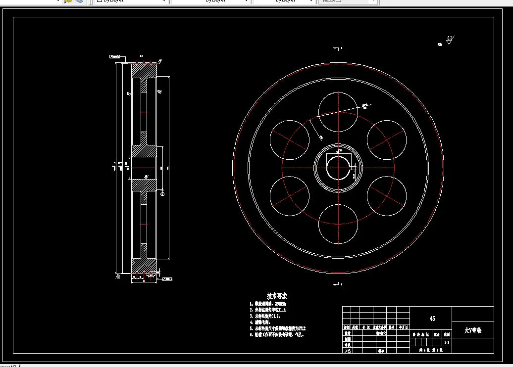Select the tolerance frame at section view bottom-right
This screenshot has width=513, height=367.
pos(167,279)
